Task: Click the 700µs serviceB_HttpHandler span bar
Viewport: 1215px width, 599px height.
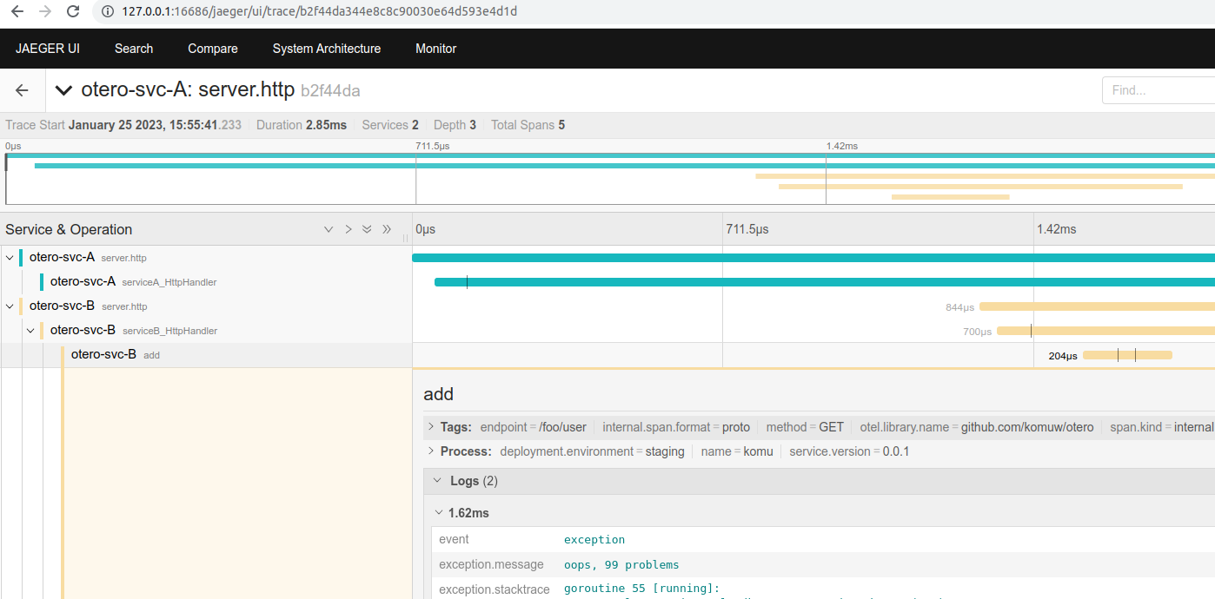Action: click(x=1105, y=331)
